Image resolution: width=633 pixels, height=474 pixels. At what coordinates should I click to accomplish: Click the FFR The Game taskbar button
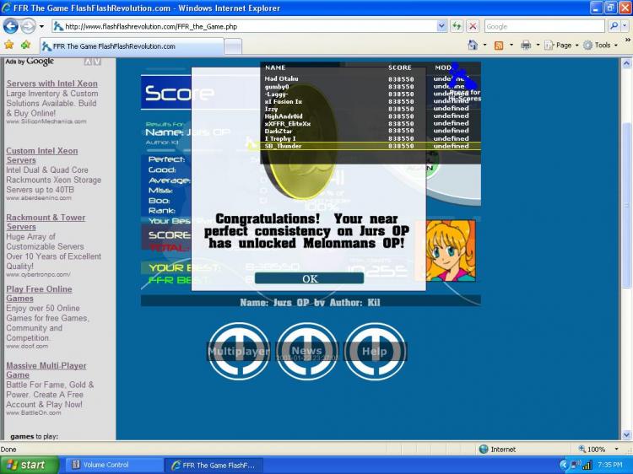click(214, 465)
